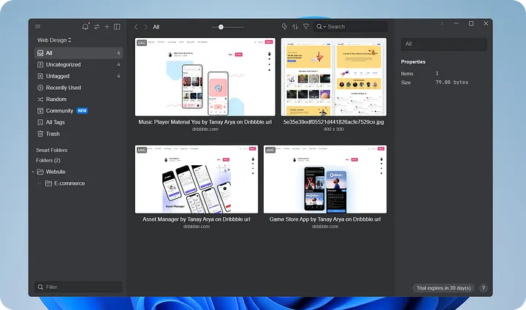Go forward with the right arrow
526x310 pixels.
coord(146,27)
